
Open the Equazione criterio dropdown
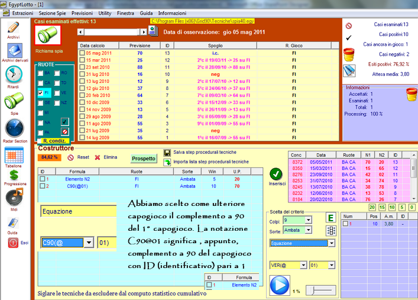[x=332, y=243]
